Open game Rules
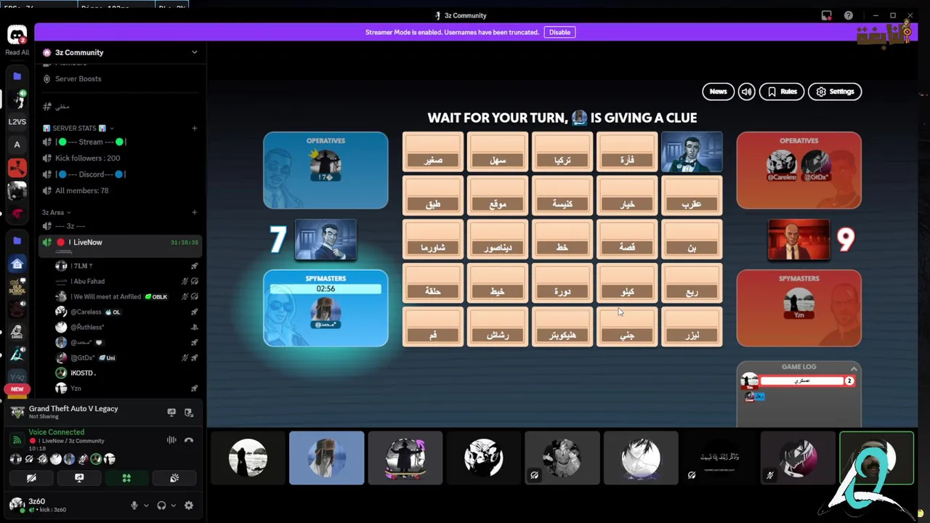Image resolution: width=930 pixels, height=523 pixels. (x=782, y=92)
